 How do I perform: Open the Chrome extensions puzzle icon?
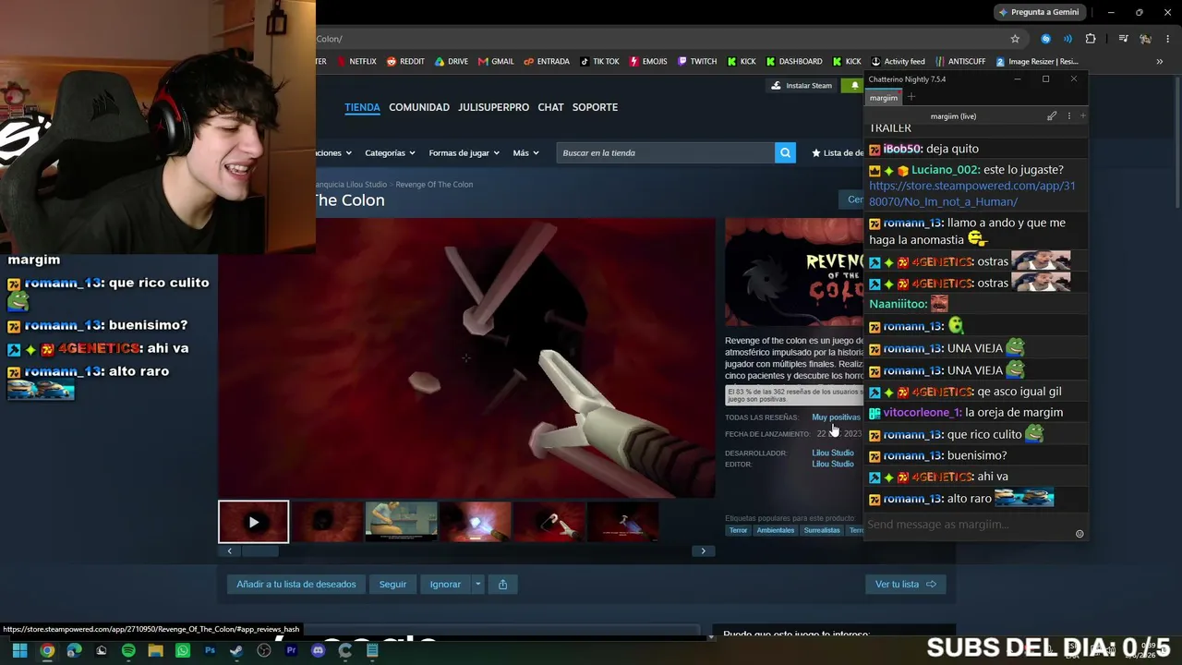[1091, 39]
